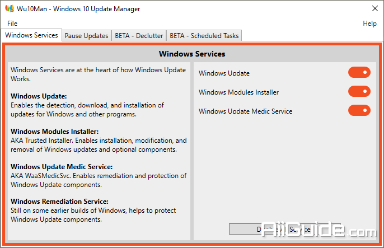Close the Wu10Man window

point(374,8)
